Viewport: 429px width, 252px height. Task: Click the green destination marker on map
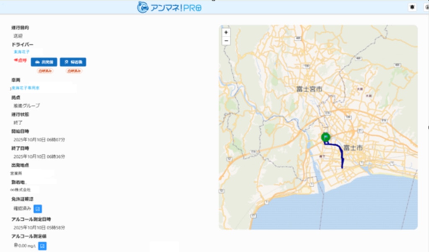[x=325, y=137]
